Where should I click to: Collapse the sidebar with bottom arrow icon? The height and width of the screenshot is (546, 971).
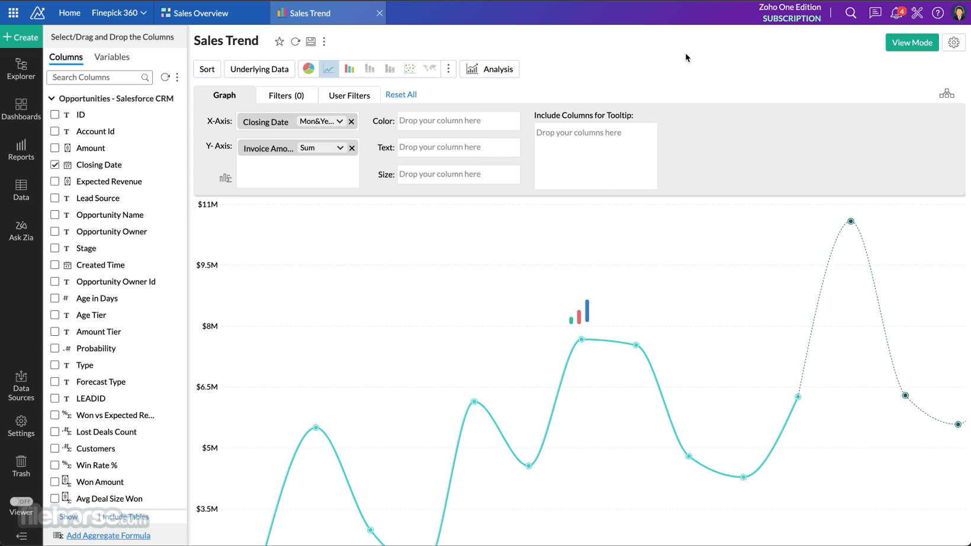[x=21, y=537]
